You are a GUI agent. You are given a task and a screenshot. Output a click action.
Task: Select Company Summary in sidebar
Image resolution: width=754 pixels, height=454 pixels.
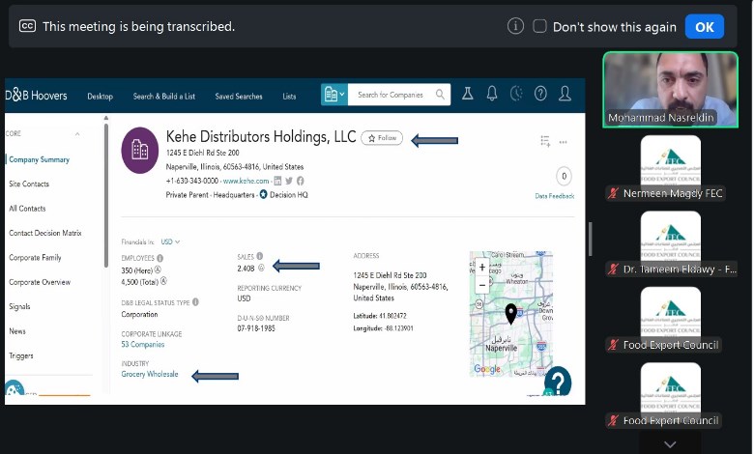[x=39, y=159]
